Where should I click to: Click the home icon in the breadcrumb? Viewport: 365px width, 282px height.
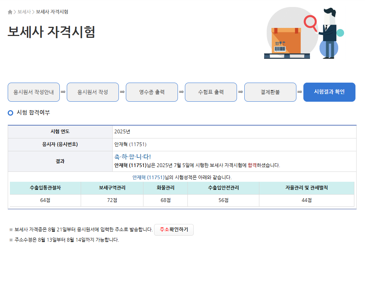(x=10, y=12)
